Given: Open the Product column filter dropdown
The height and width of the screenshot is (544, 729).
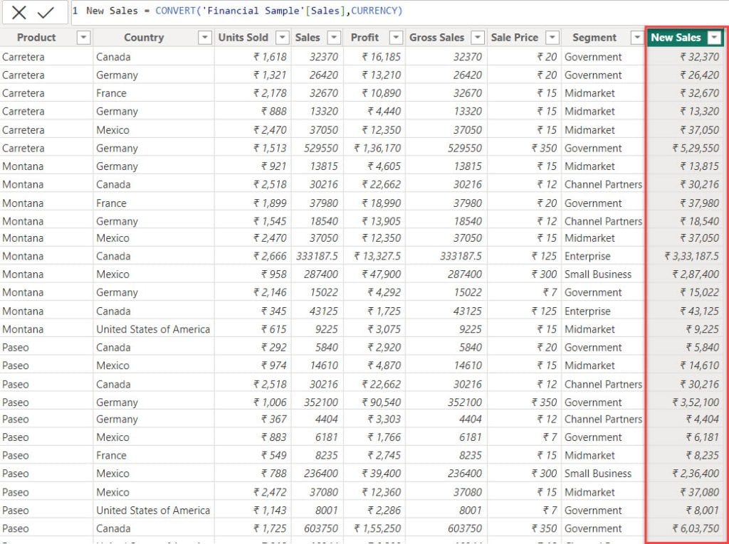Looking at the screenshot, I should (83, 38).
